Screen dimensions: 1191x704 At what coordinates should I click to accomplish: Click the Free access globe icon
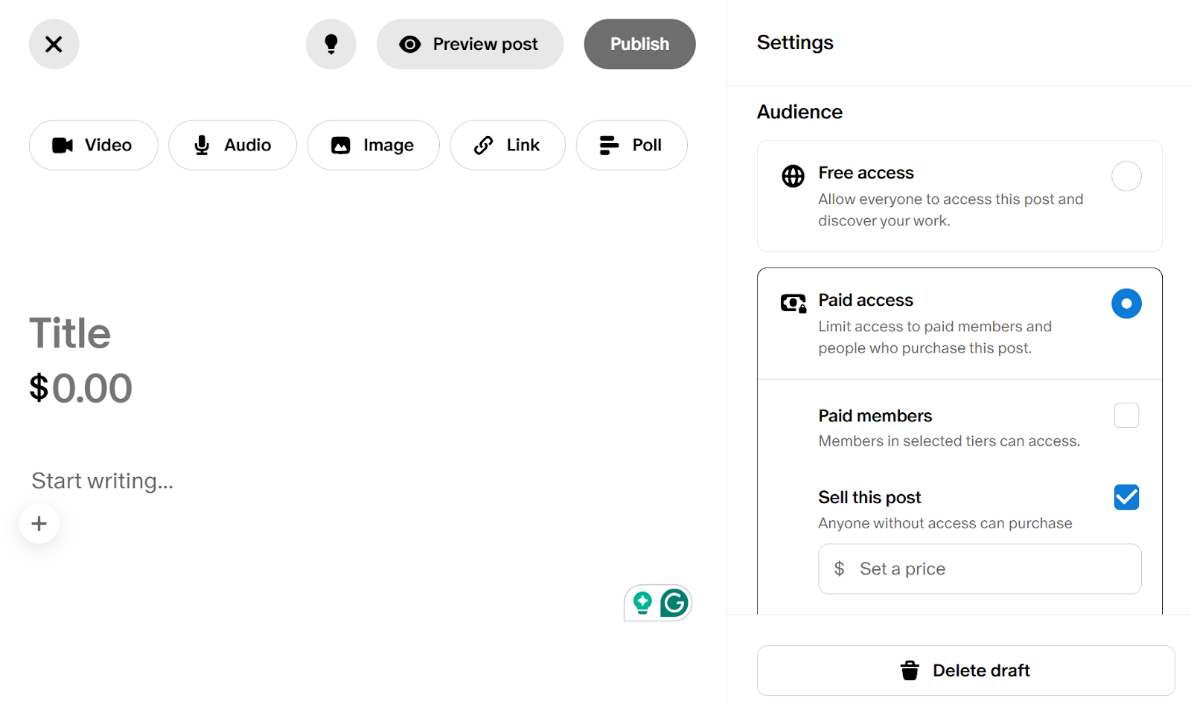(793, 176)
